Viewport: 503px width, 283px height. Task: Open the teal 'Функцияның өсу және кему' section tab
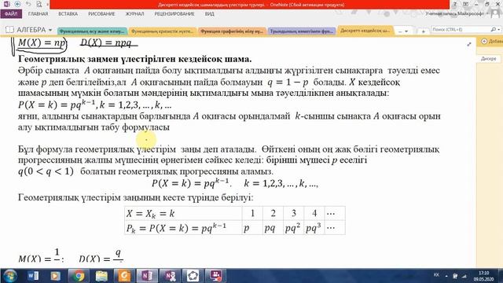point(92,31)
